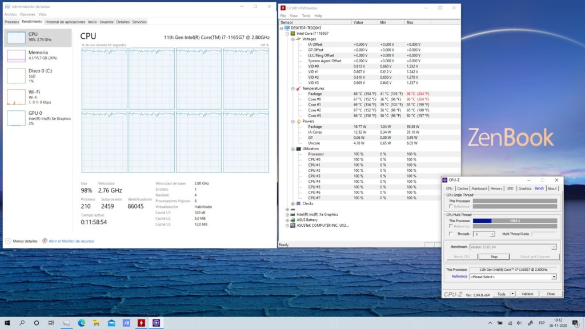Click the resource monitor icon beside Abrir el Monitor
This screenshot has height=329, width=585.
45,241
